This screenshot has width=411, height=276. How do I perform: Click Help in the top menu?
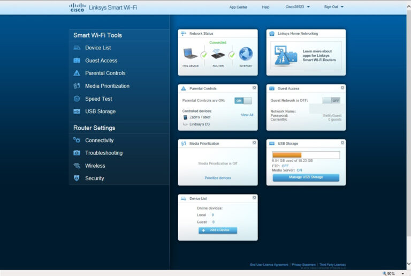coord(265,7)
